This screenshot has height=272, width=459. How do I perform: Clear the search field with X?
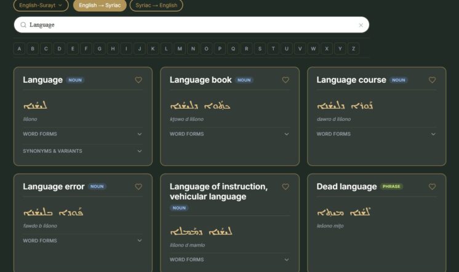[x=361, y=25]
